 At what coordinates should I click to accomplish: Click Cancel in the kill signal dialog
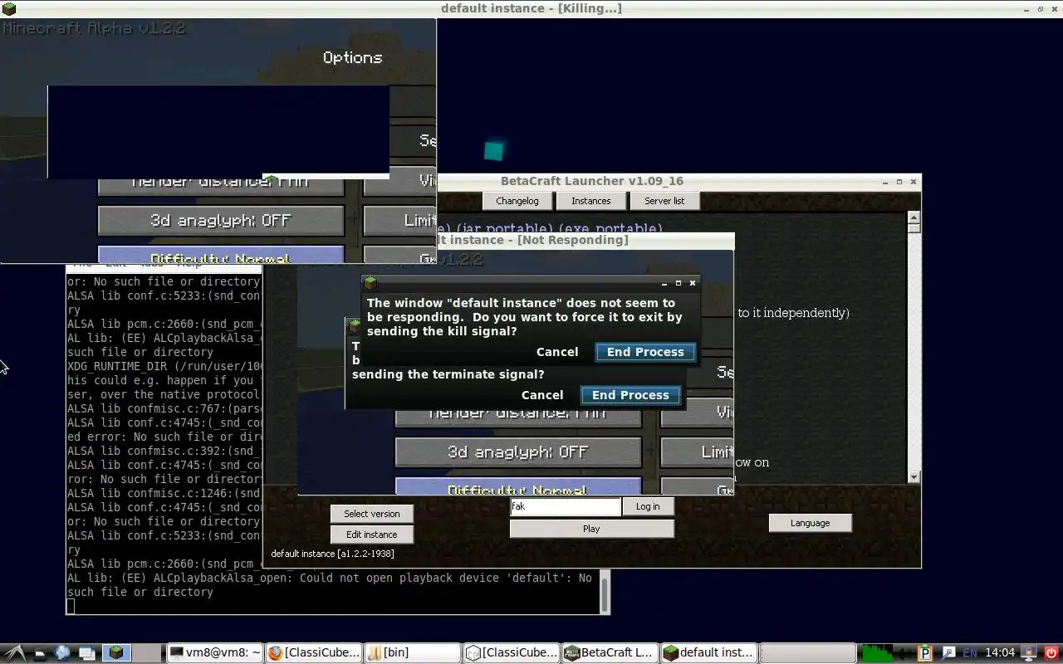557,352
